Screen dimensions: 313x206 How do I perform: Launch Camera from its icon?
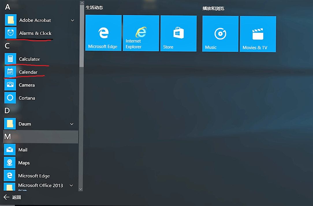coord(10,85)
